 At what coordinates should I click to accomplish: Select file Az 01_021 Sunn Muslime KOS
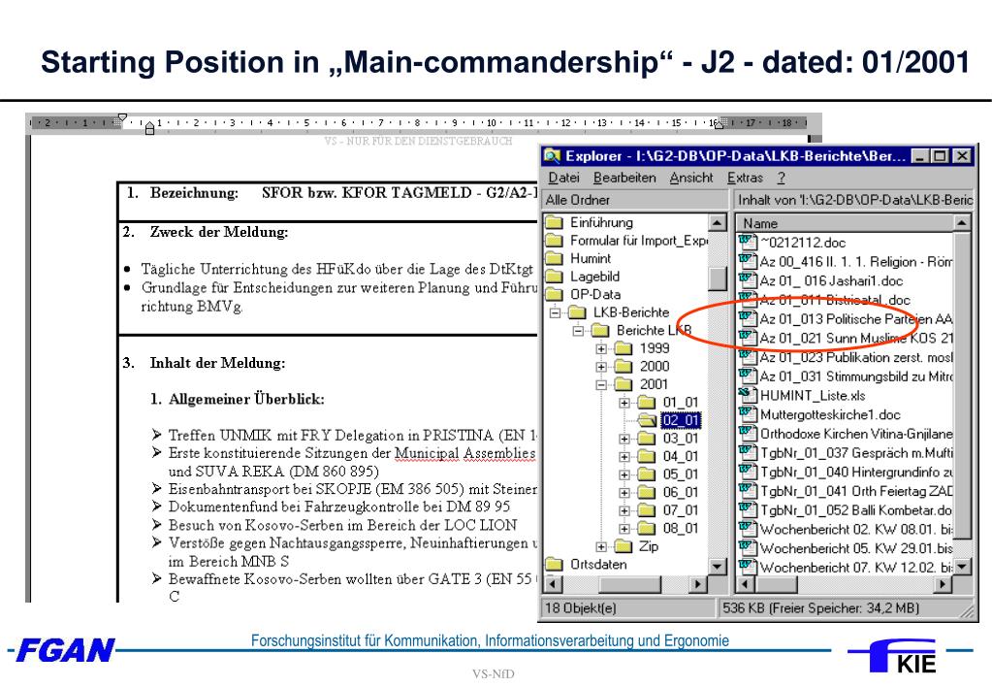click(856, 338)
